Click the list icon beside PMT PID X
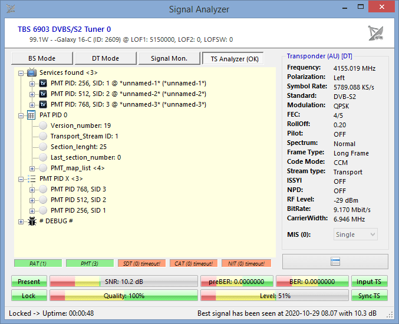Screen dimensions: 399x324 coord(32,178)
